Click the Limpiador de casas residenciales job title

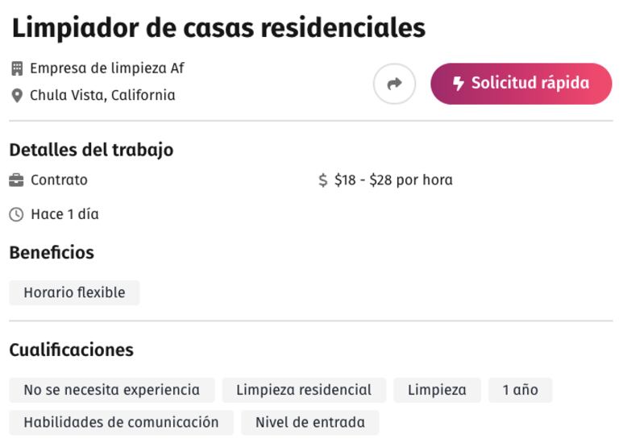(219, 28)
